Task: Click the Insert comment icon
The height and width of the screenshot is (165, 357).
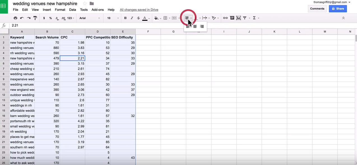Action: pyautogui.click(x=232, y=18)
